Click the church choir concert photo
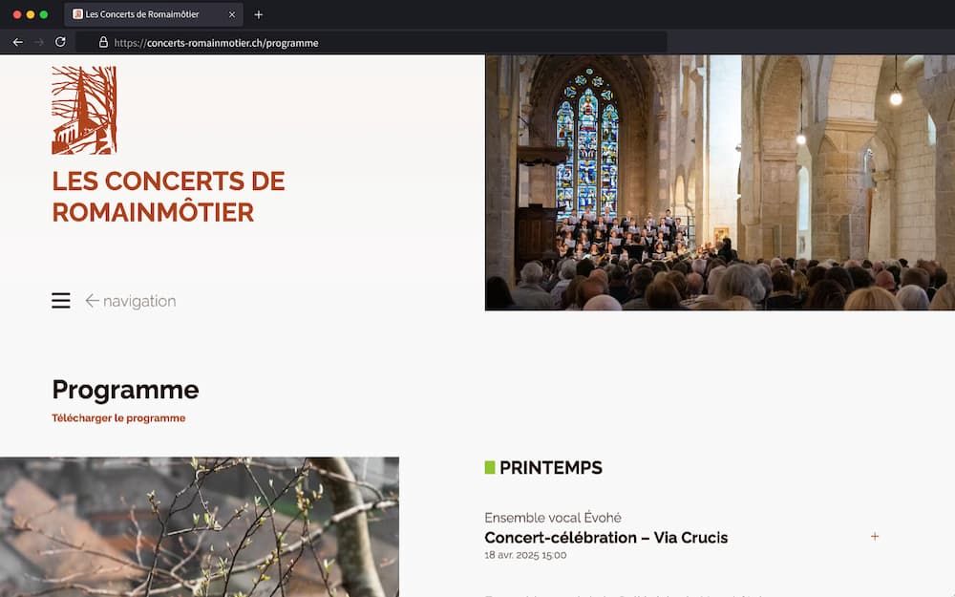The height and width of the screenshot is (597, 955). [720, 182]
